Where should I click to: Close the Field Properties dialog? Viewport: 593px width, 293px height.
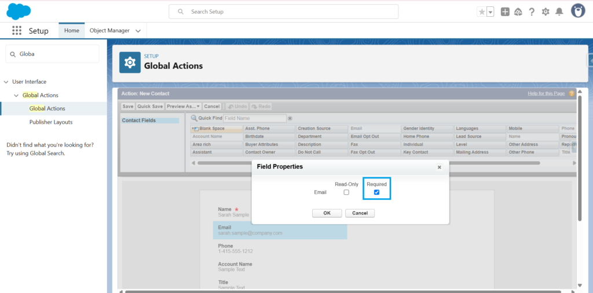(439, 167)
